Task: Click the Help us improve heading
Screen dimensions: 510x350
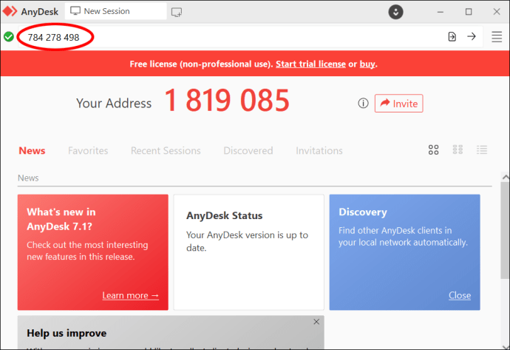Action: tap(67, 333)
